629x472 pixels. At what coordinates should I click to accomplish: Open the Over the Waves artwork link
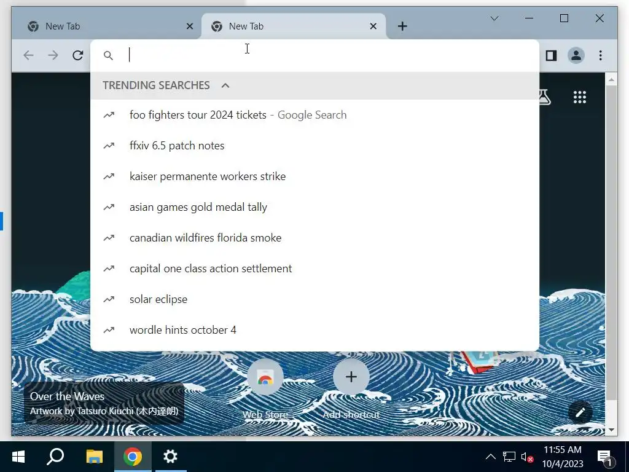104,403
